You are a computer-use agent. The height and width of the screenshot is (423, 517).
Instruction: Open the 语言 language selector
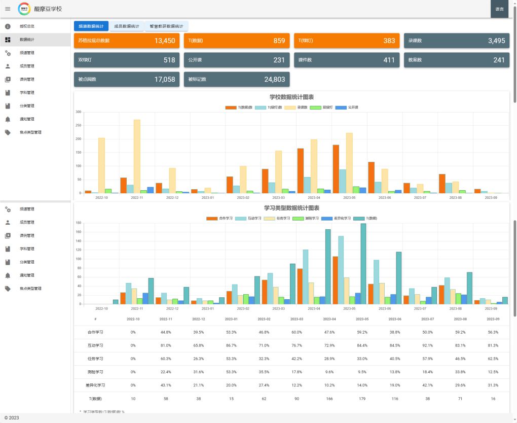(x=499, y=9)
